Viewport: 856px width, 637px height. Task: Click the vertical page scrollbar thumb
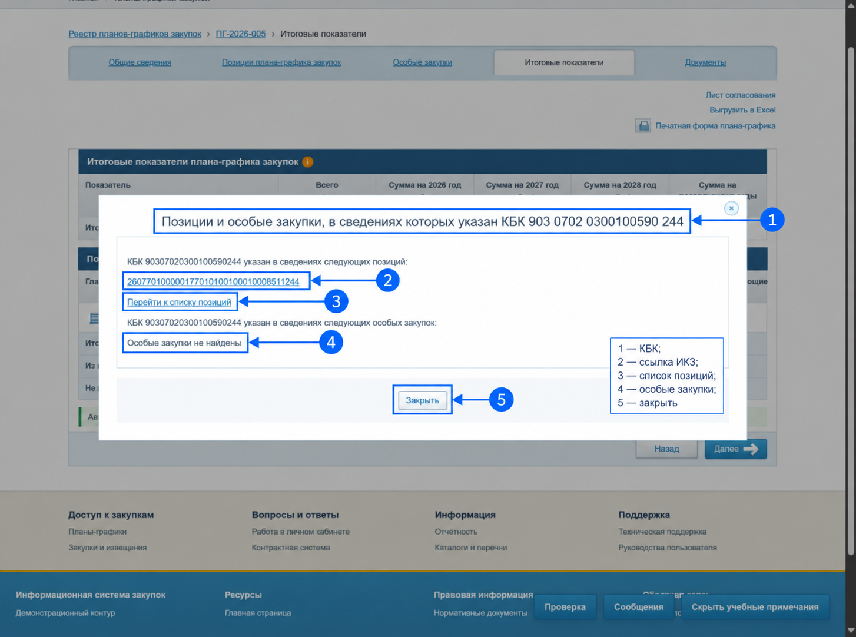click(851, 300)
